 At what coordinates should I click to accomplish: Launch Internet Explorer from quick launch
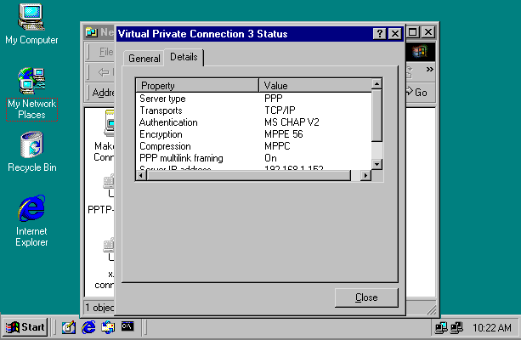88,326
